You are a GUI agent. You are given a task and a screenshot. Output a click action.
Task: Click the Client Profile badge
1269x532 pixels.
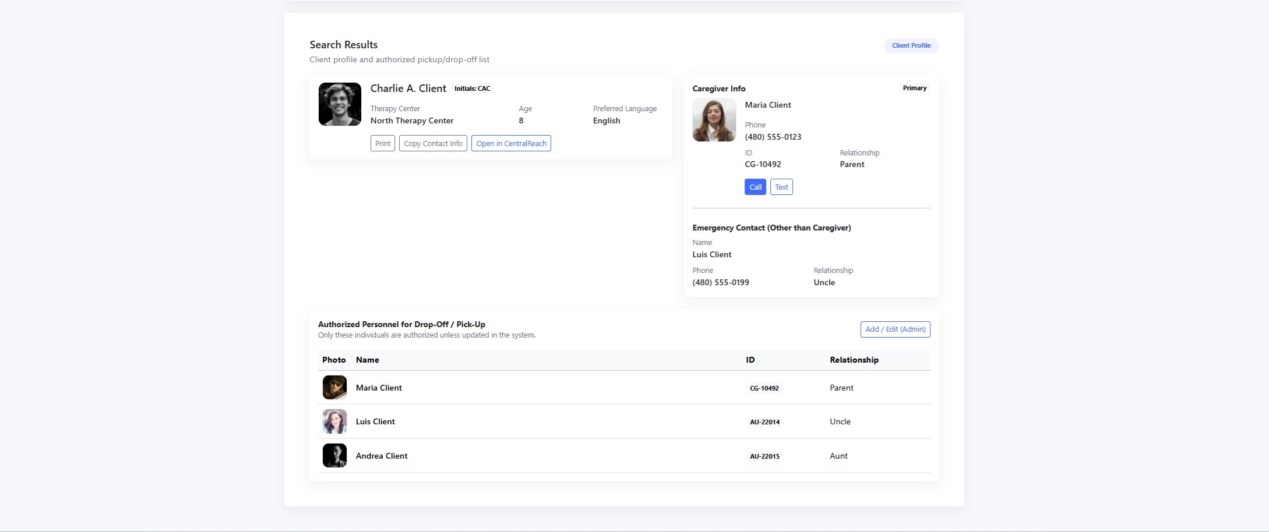tap(911, 45)
